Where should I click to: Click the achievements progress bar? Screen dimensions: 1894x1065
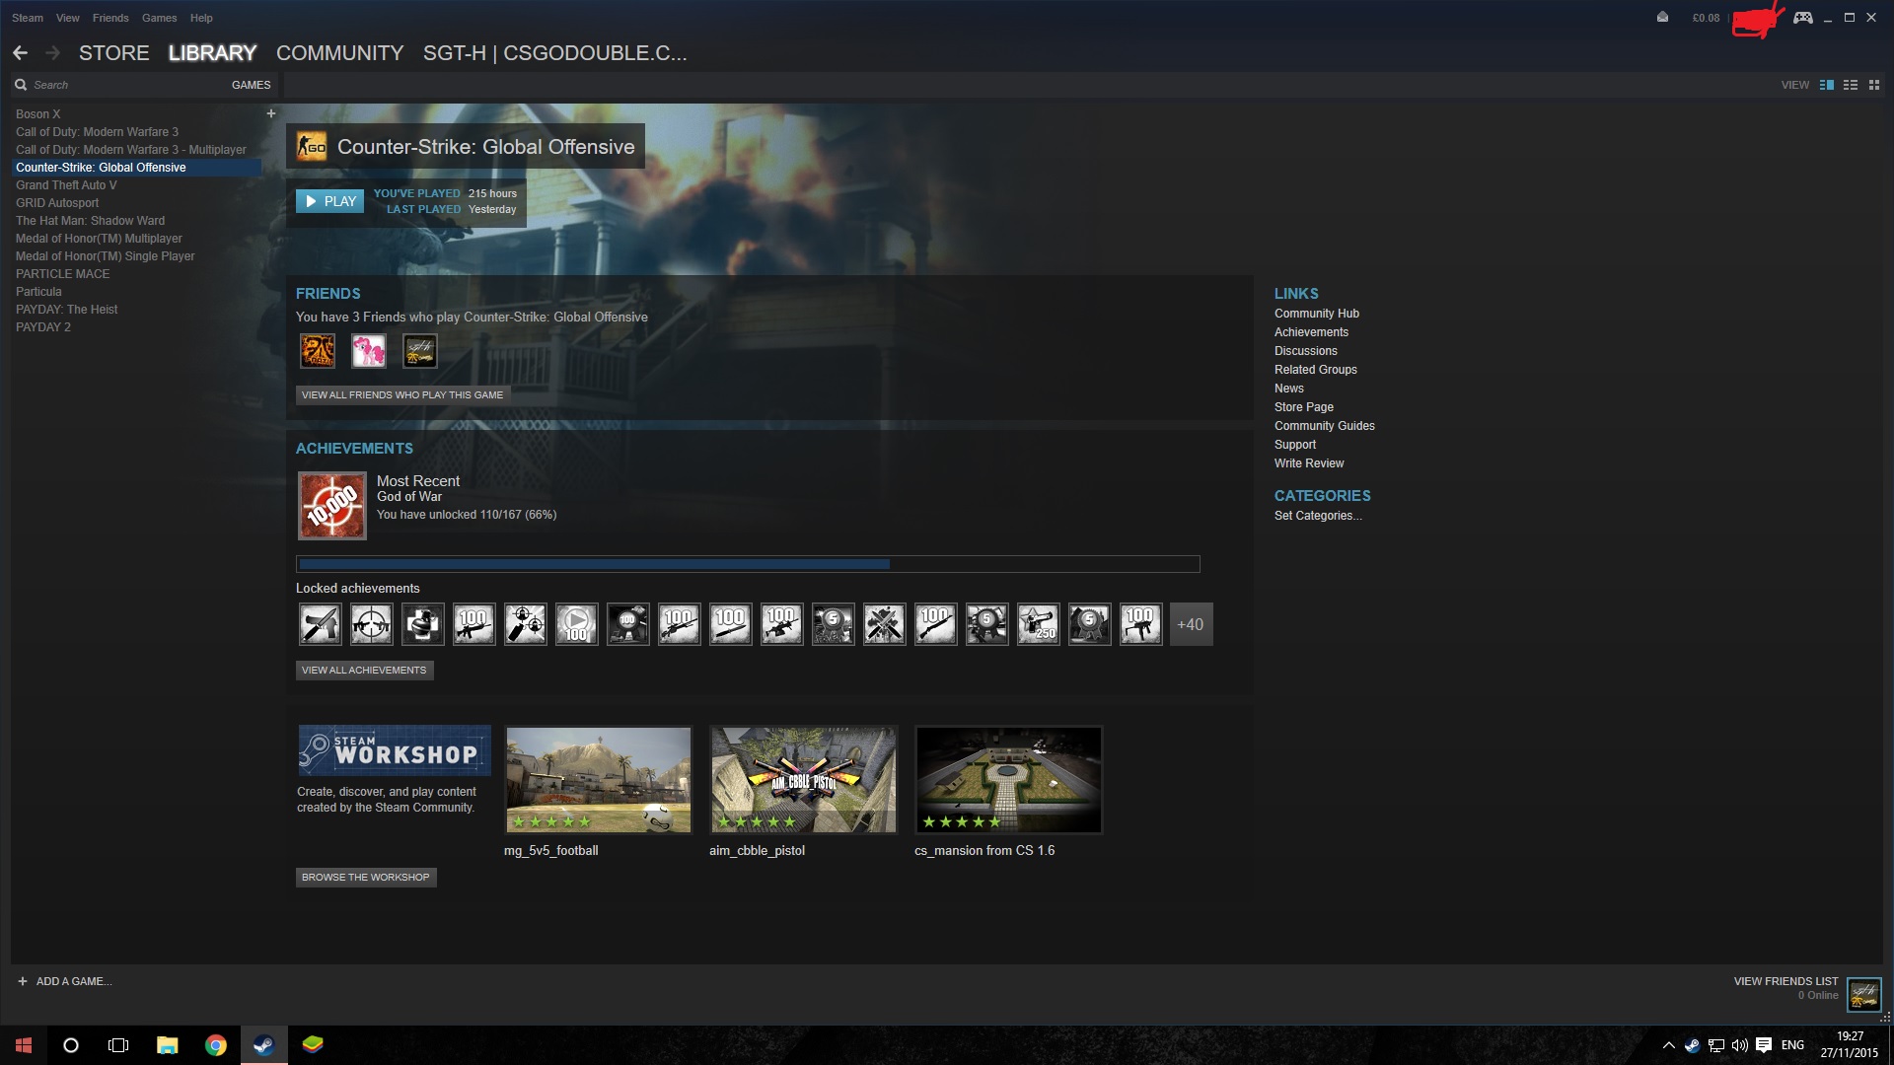pos(748,564)
